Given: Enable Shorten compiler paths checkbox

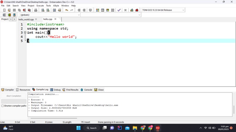Looking at the screenshot, I should [3, 106].
